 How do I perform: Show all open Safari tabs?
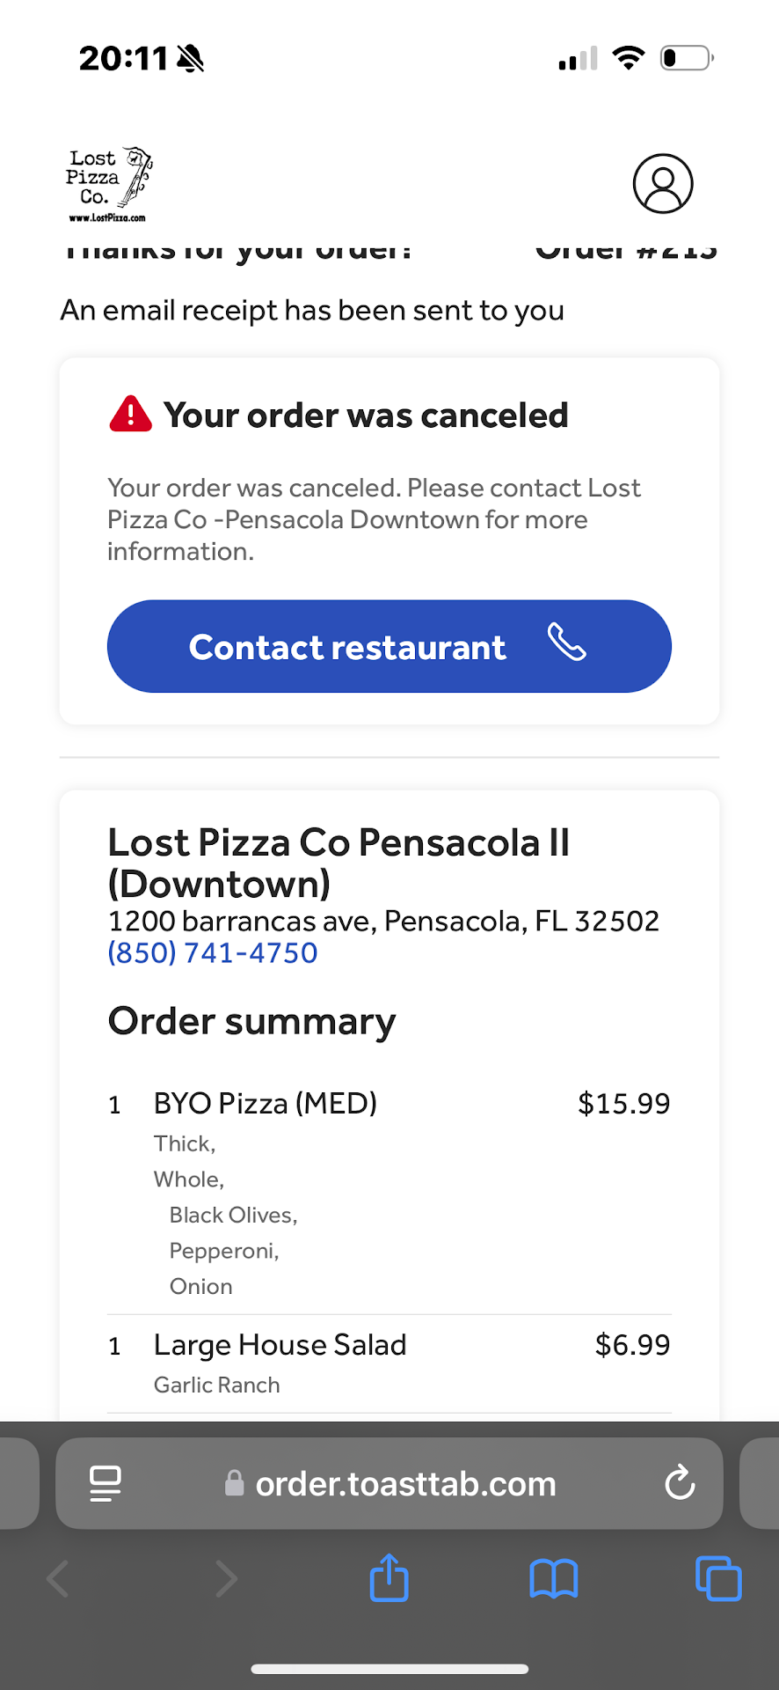click(717, 1578)
